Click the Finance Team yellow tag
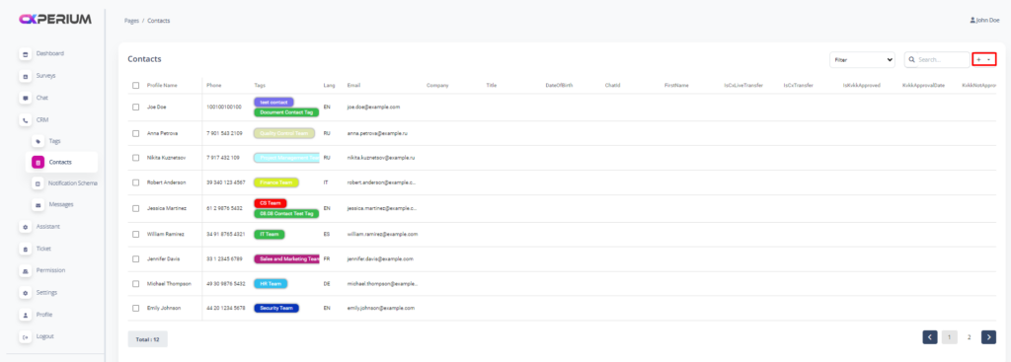The height and width of the screenshot is (362, 1011). [x=276, y=182]
